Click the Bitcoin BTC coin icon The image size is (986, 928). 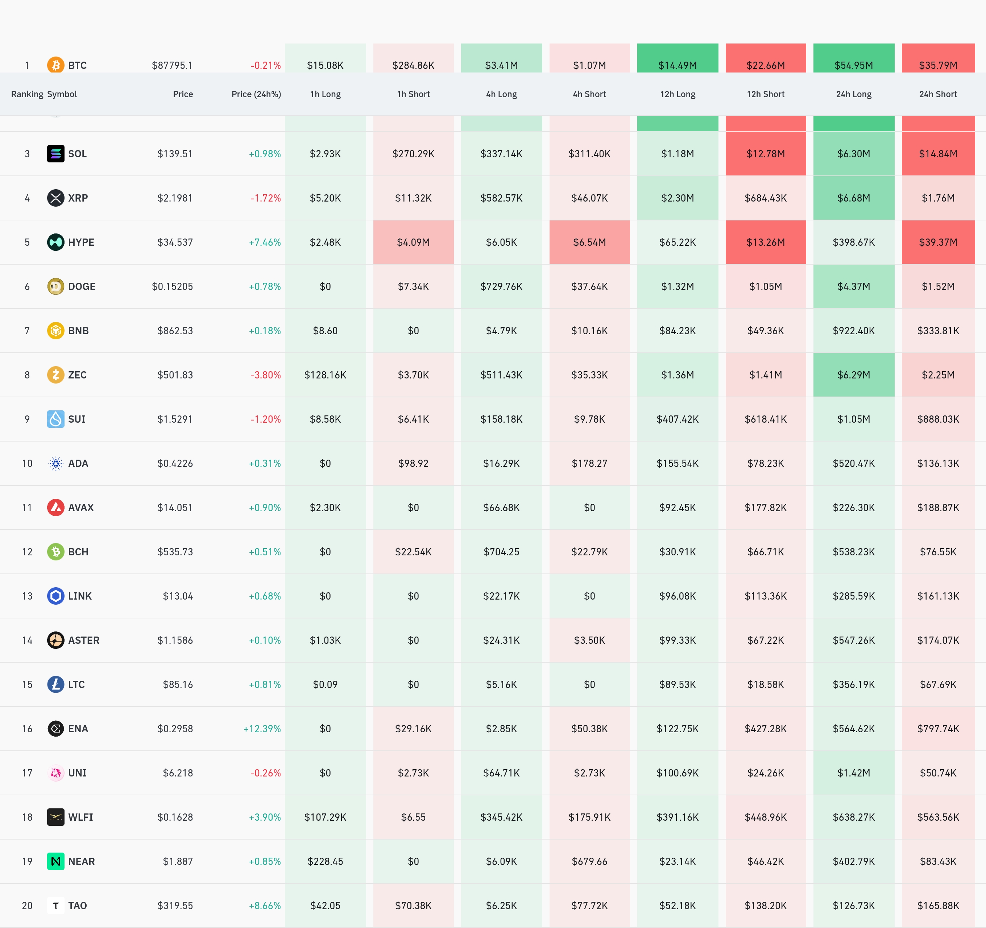point(55,65)
